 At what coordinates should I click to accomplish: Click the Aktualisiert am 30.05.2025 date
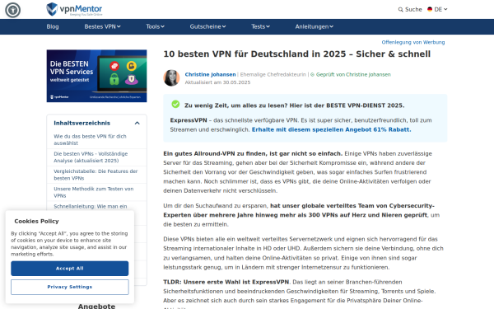click(217, 82)
